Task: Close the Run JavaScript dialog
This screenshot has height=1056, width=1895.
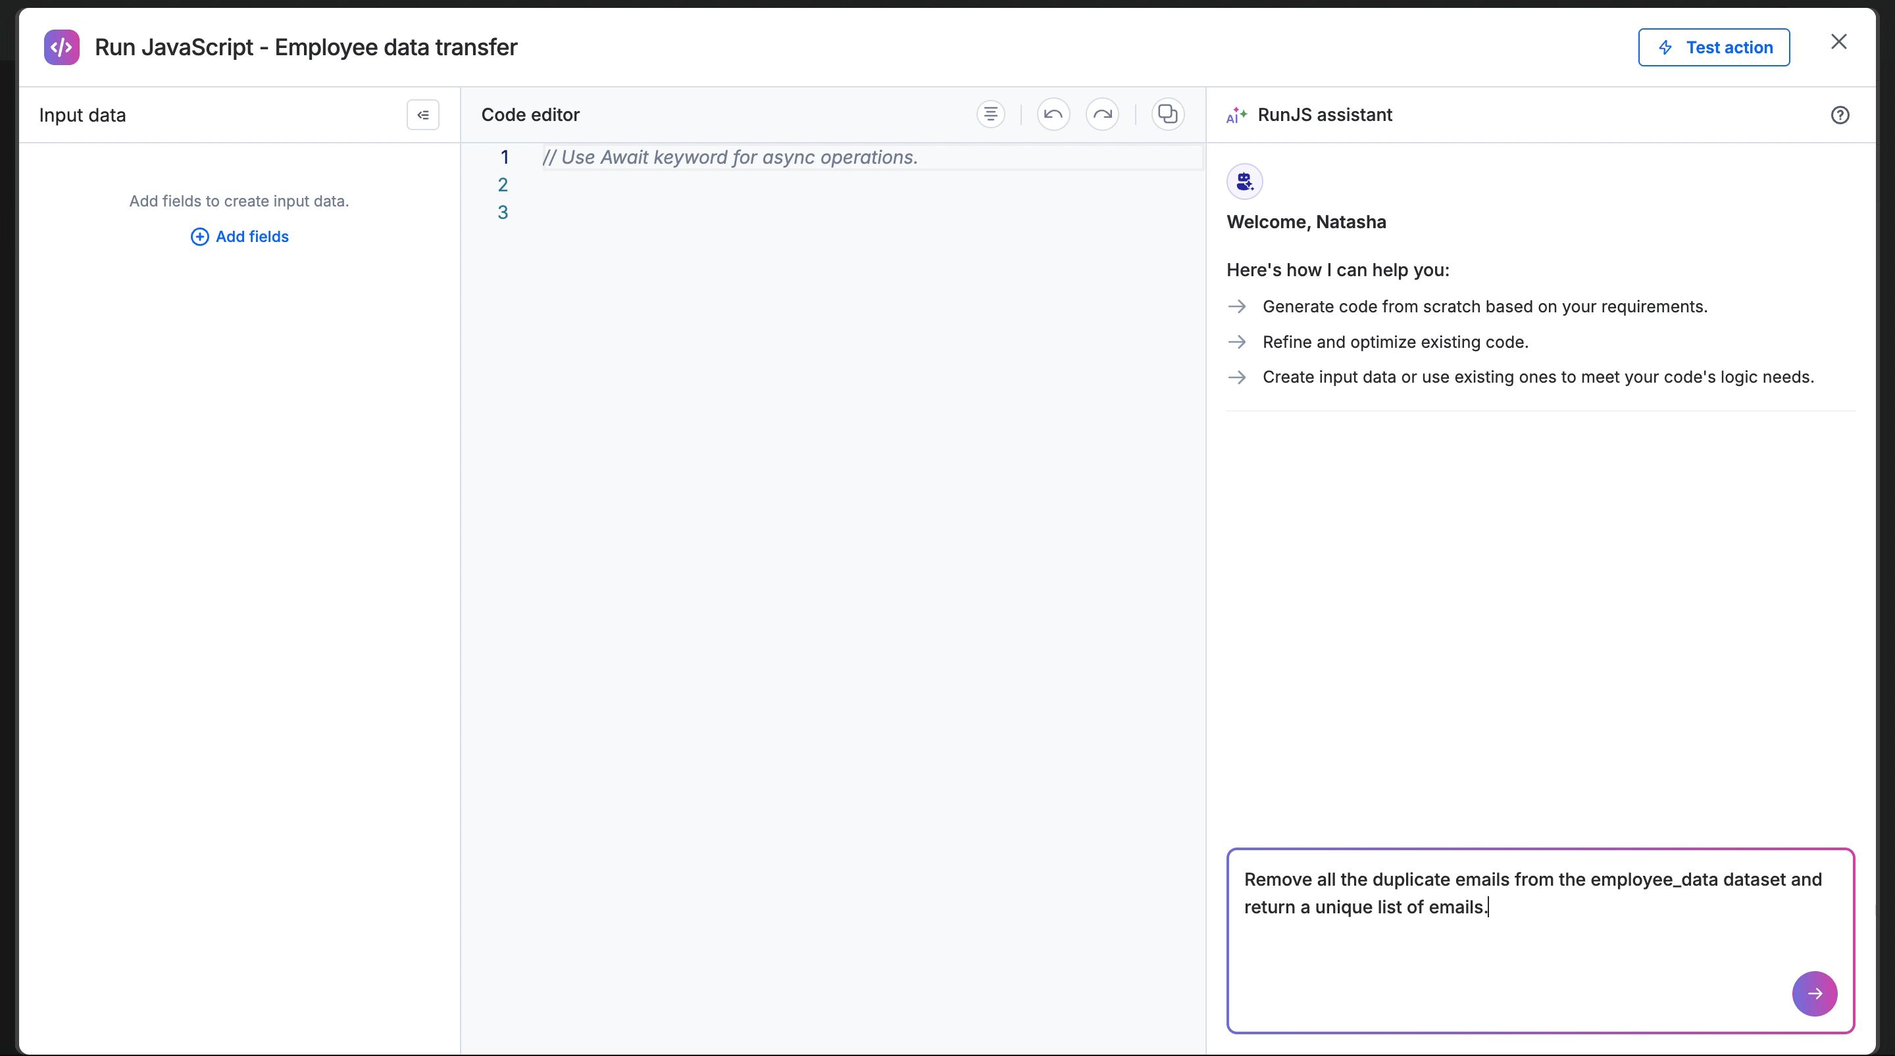Action: (x=1838, y=42)
